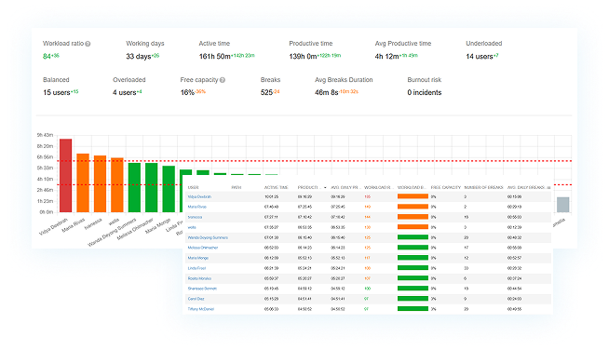Click the 9h 43m y-axis label

click(x=45, y=135)
